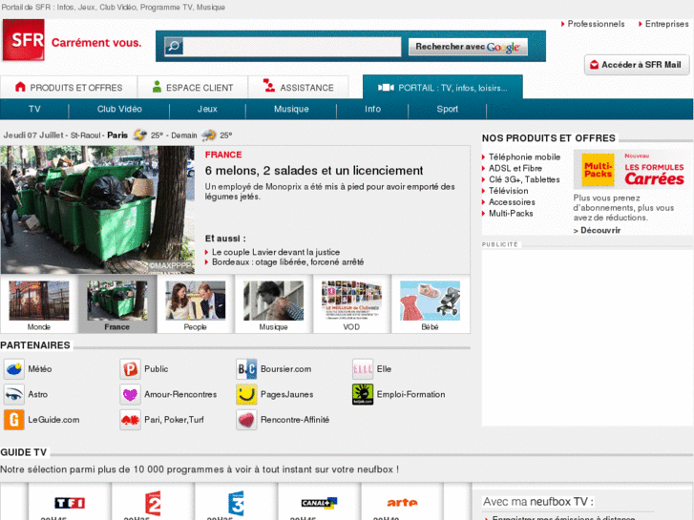Open the Amour-Rencontres purple heart icon

point(130,394)
